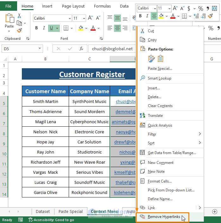Open the Paste Special sheet tab

tap(71, 212)
